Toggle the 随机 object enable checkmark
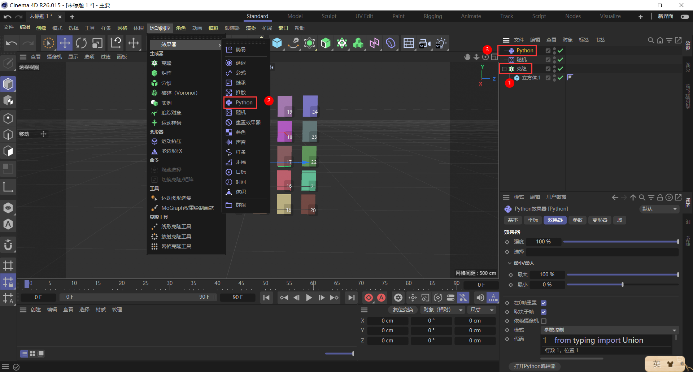Image resolution: width=693 pixels, height=372 pixels. [561, 60]
